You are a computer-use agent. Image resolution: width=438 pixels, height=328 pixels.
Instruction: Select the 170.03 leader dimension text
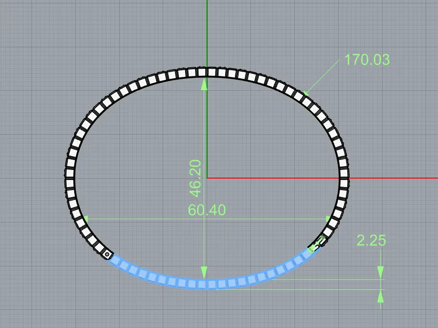pos(367,60)
